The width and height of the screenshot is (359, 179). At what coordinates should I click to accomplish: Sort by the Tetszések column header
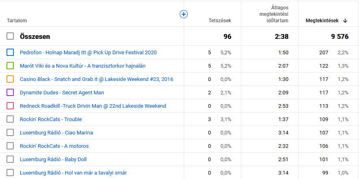click(219, 21)
